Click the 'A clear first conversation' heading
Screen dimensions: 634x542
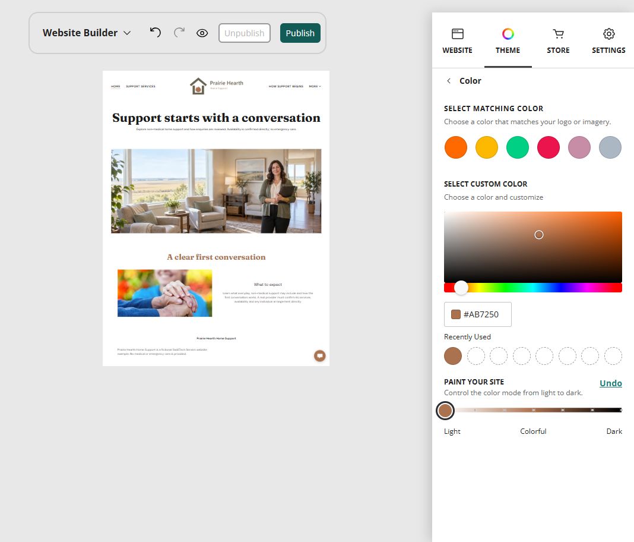(x=216, y=257)
